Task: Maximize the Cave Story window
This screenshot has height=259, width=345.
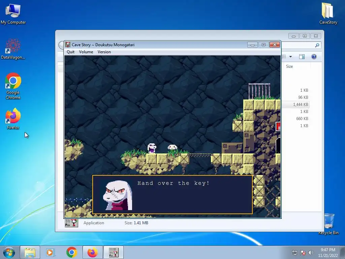Action: [263, 45]
